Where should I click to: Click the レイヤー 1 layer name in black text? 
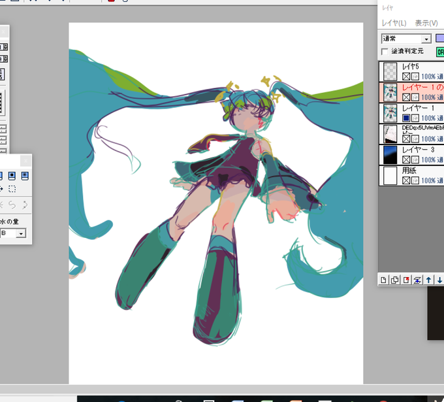pyautogui.click(x=419, y=108)
